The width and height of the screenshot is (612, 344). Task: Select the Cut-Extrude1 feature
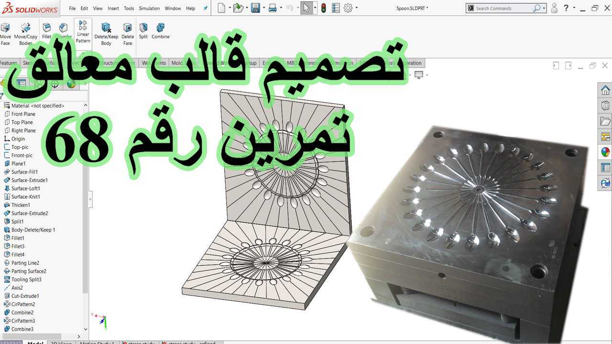(25, 296)
